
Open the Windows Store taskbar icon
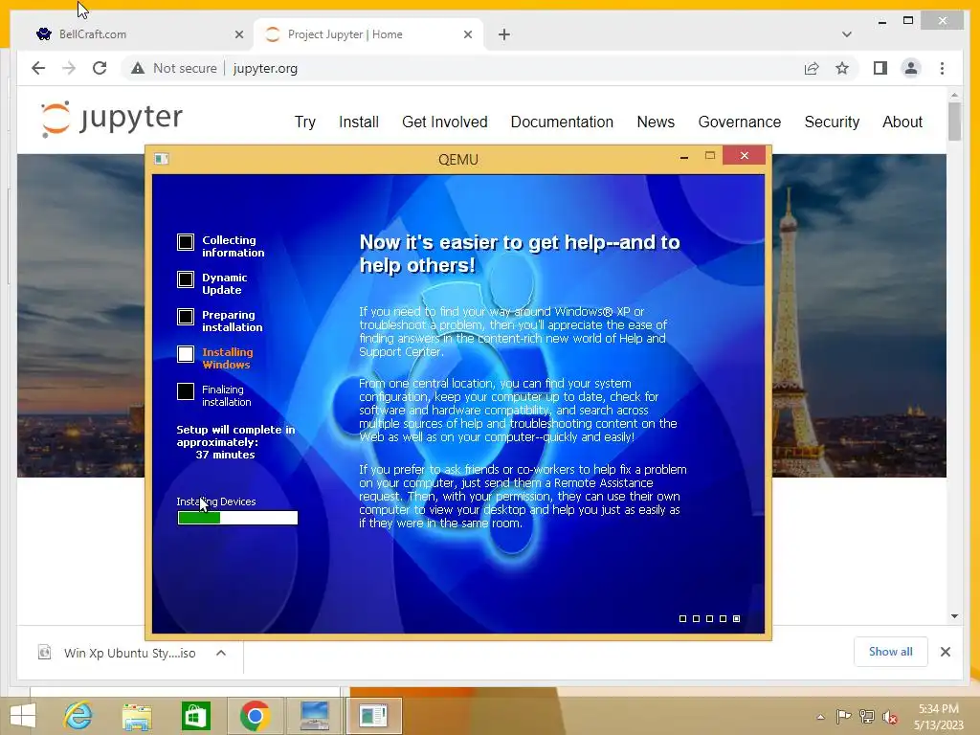pos(195,716)
